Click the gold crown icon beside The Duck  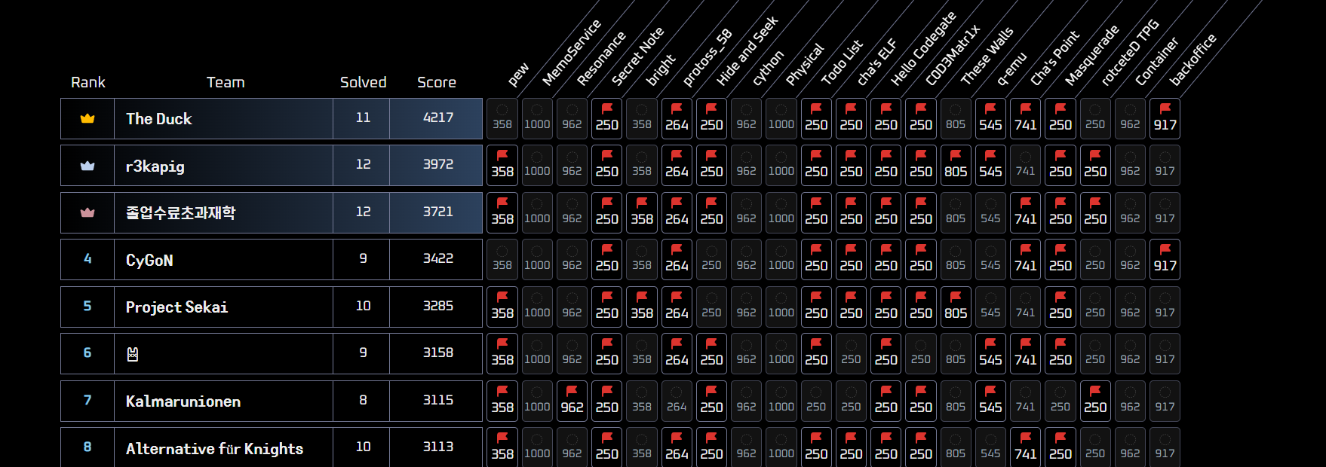pos(87,118)
